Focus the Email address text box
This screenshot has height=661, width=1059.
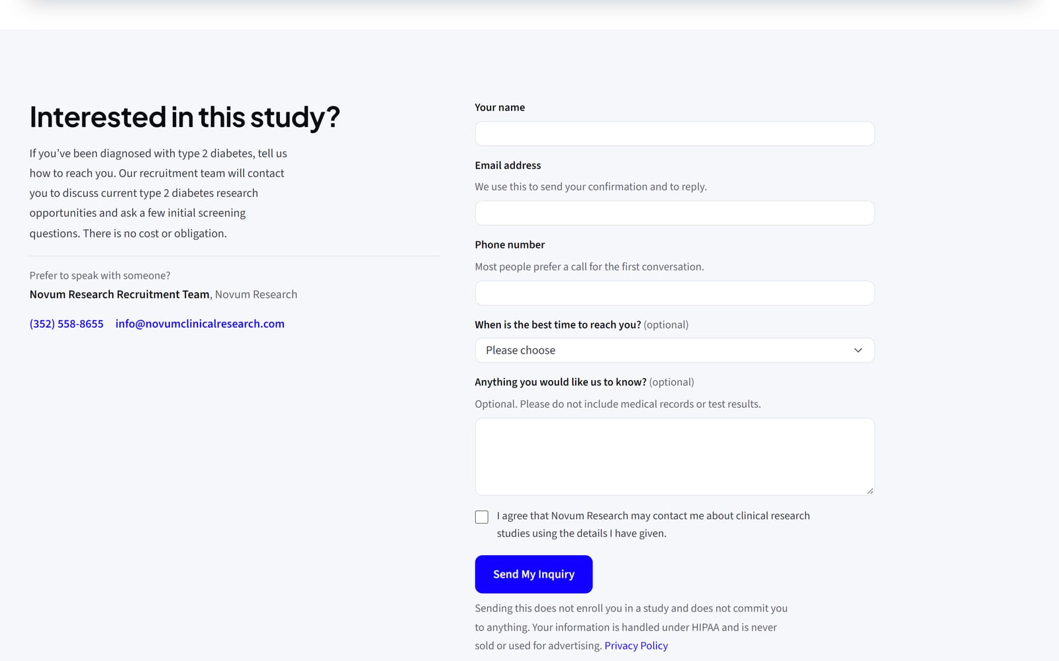click(x=674, y=213)
